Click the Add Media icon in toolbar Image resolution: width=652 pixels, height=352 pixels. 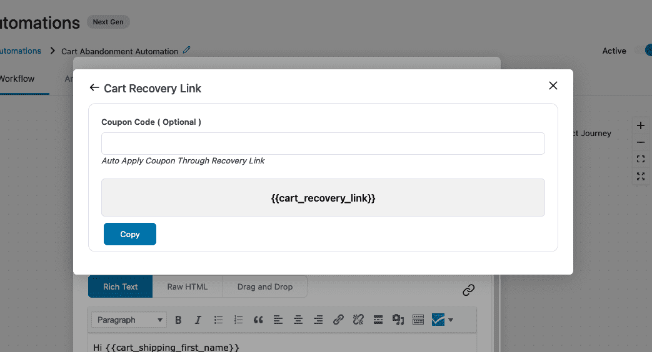coord(398,320)
